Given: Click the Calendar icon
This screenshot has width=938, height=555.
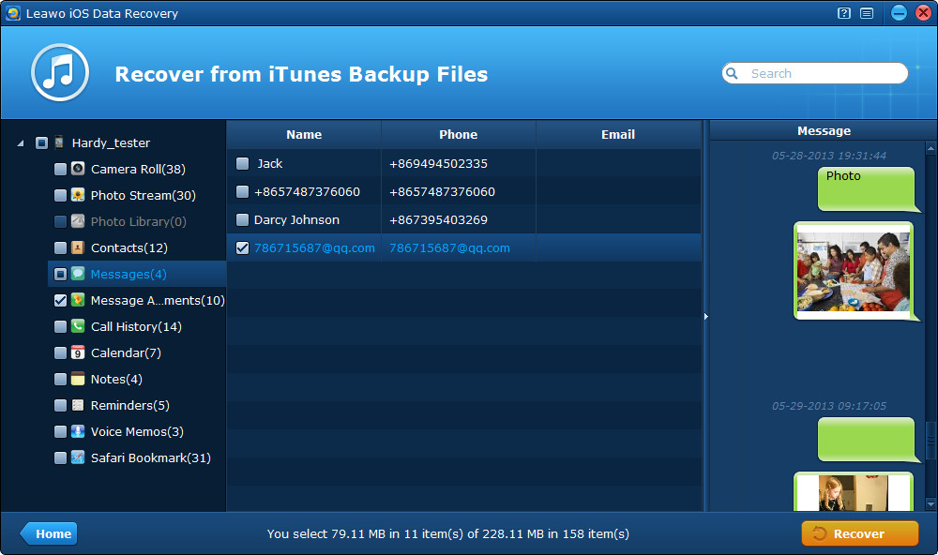Looking at the screenshot, I should tap(78, 352).
